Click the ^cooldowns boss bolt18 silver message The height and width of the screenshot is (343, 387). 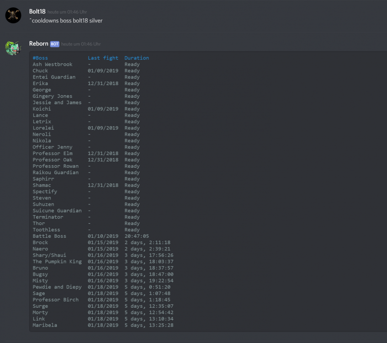coord(66,21)
